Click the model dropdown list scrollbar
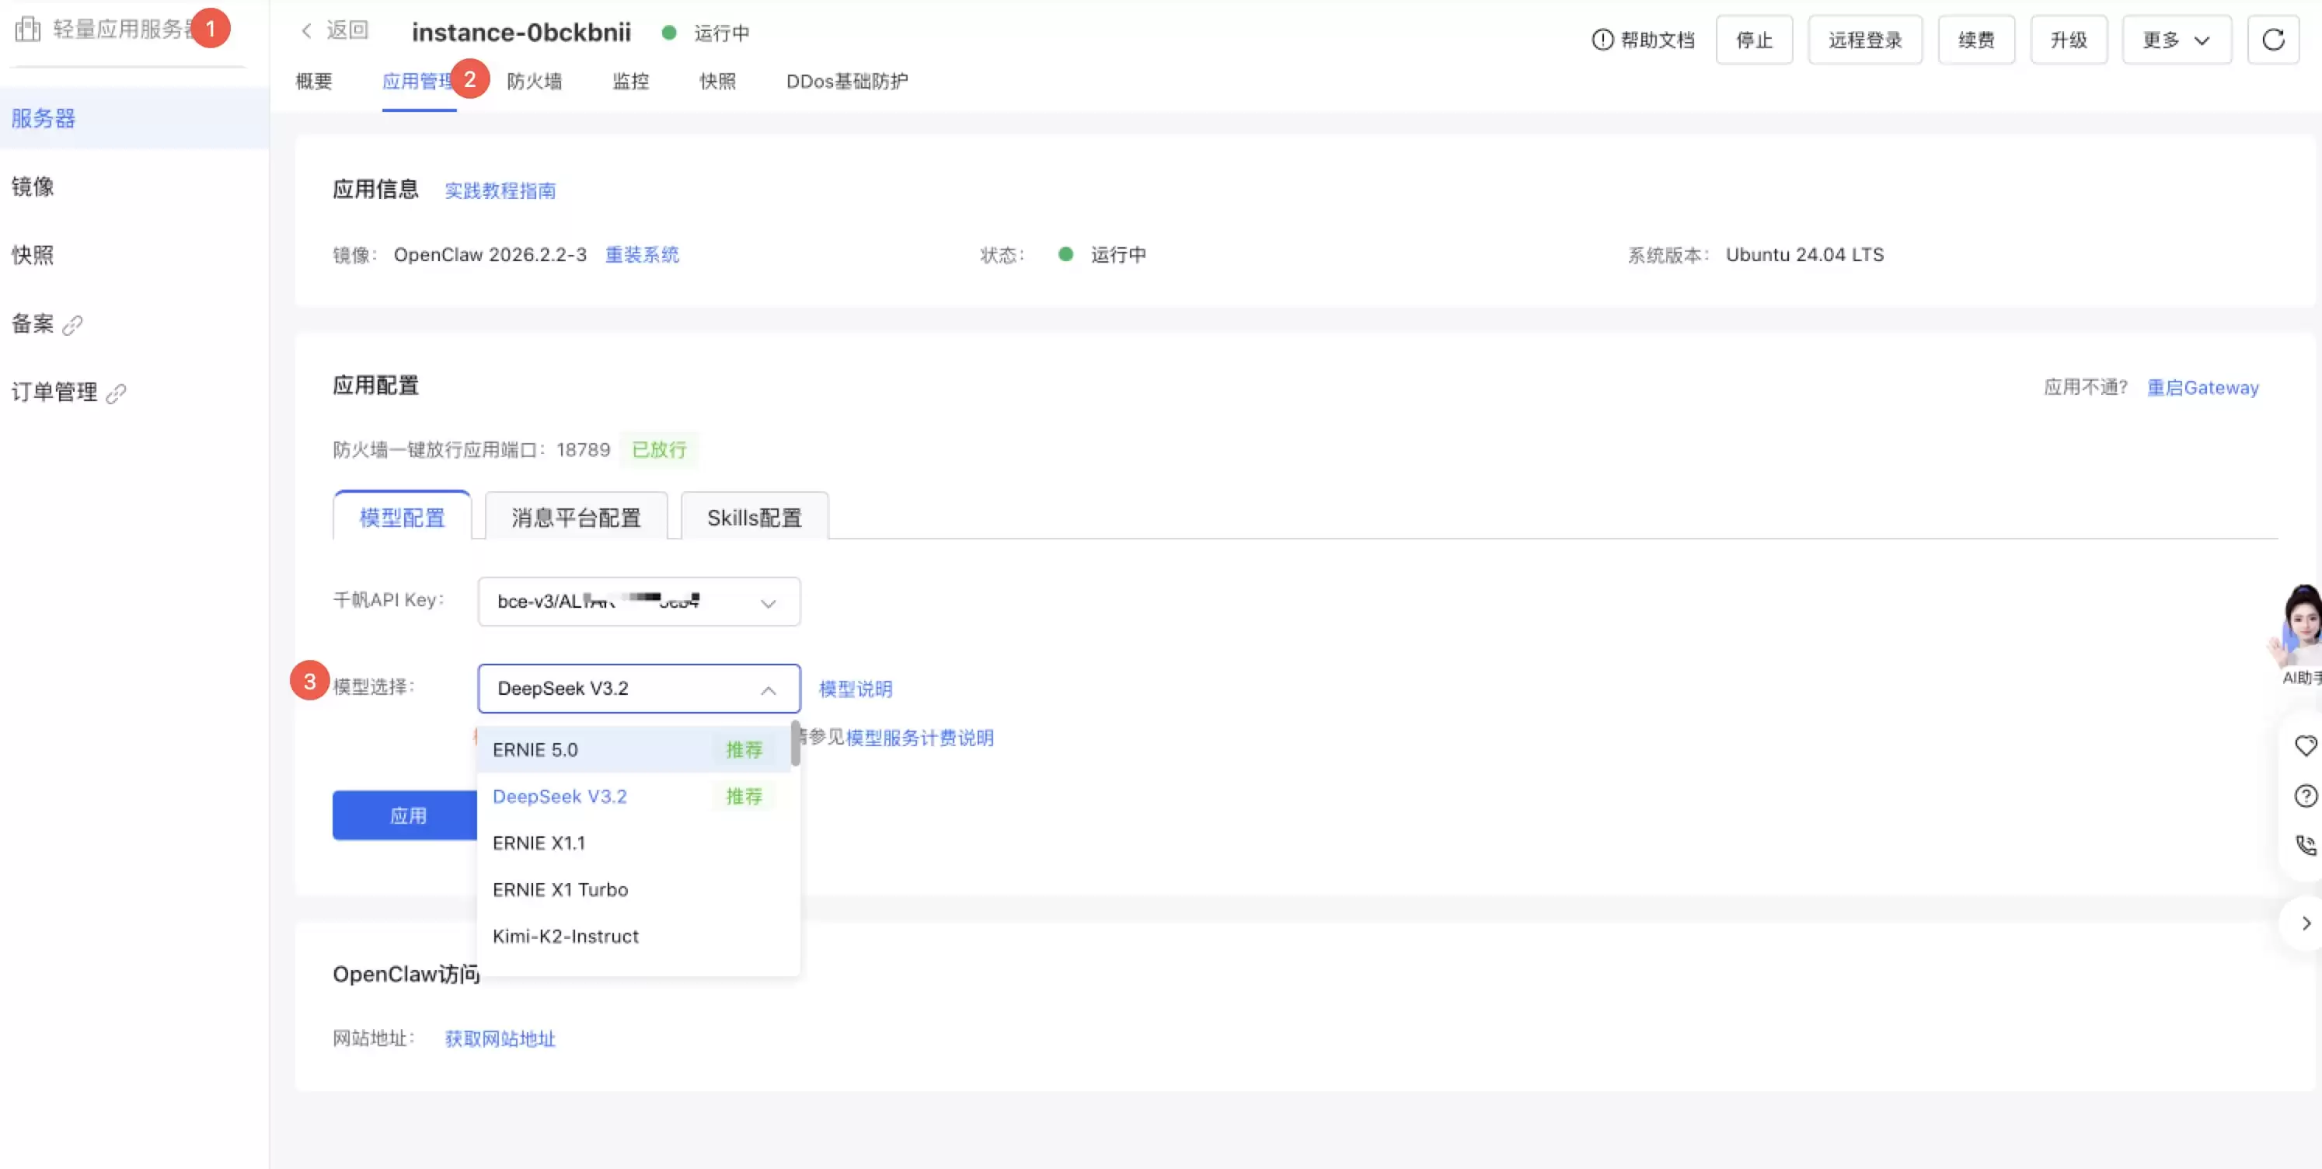This screenshot has height=1169, width=2322. [x=795, y=744]
